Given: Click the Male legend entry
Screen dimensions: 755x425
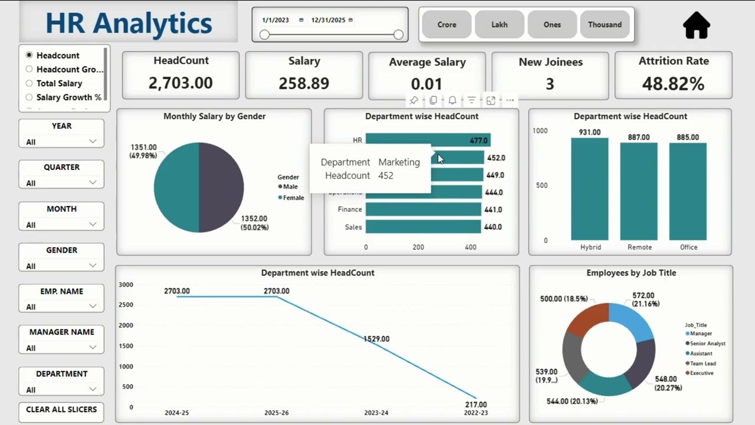Looking at the screenshot, I should click(288, 187).
